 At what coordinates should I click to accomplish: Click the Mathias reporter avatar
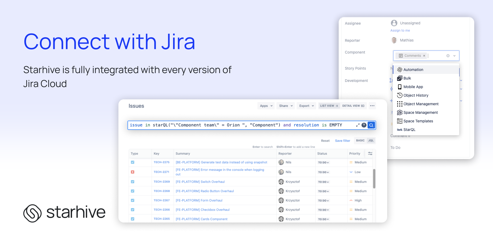click(394, 40)
